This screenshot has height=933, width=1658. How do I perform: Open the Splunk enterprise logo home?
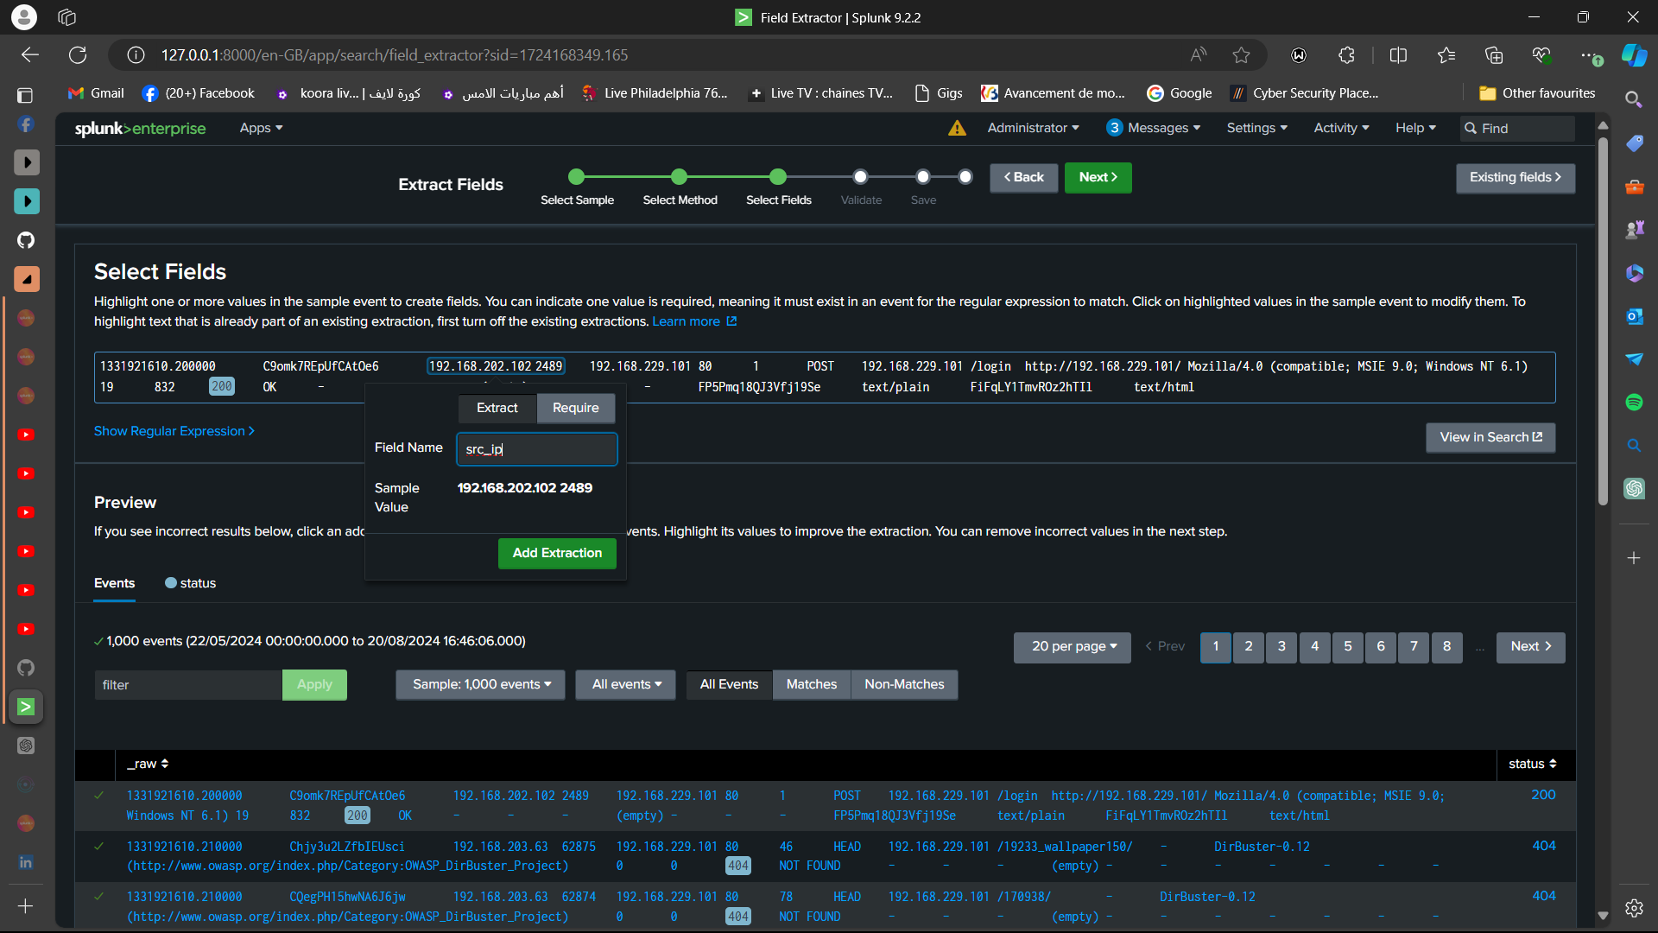pyautogui.click(x=140, y=128)
